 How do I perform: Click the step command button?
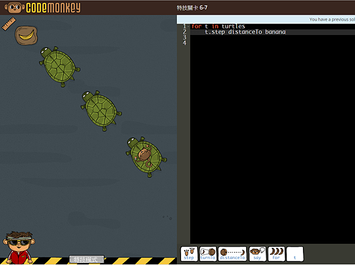[189, 254]
